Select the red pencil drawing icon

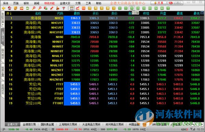[52, 8]
